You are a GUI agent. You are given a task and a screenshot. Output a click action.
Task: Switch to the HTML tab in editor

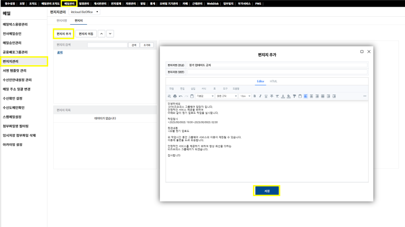[273, 81]
